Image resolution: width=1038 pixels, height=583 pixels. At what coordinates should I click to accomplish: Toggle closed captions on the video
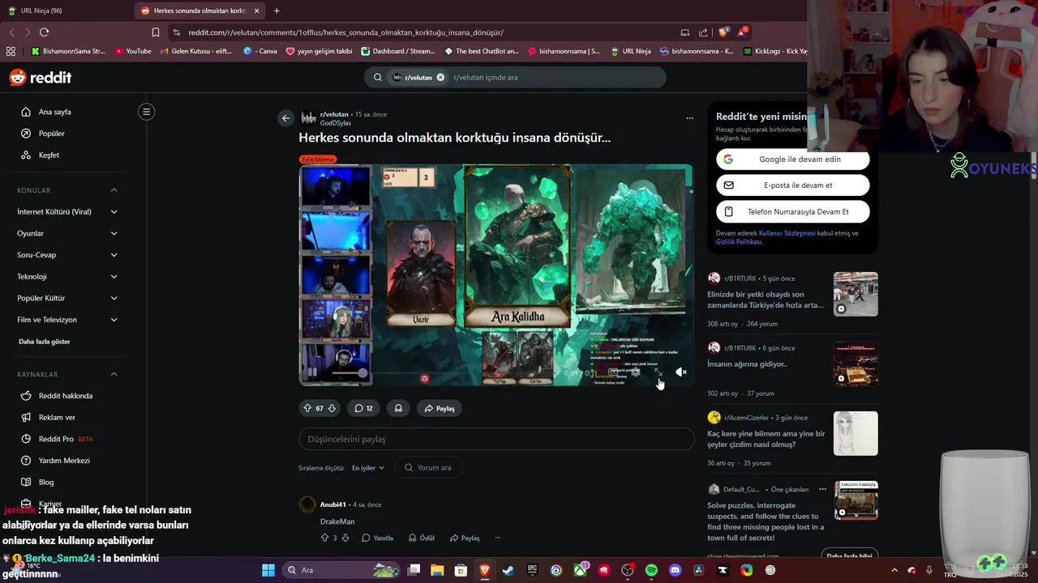(x=614, y=372)
